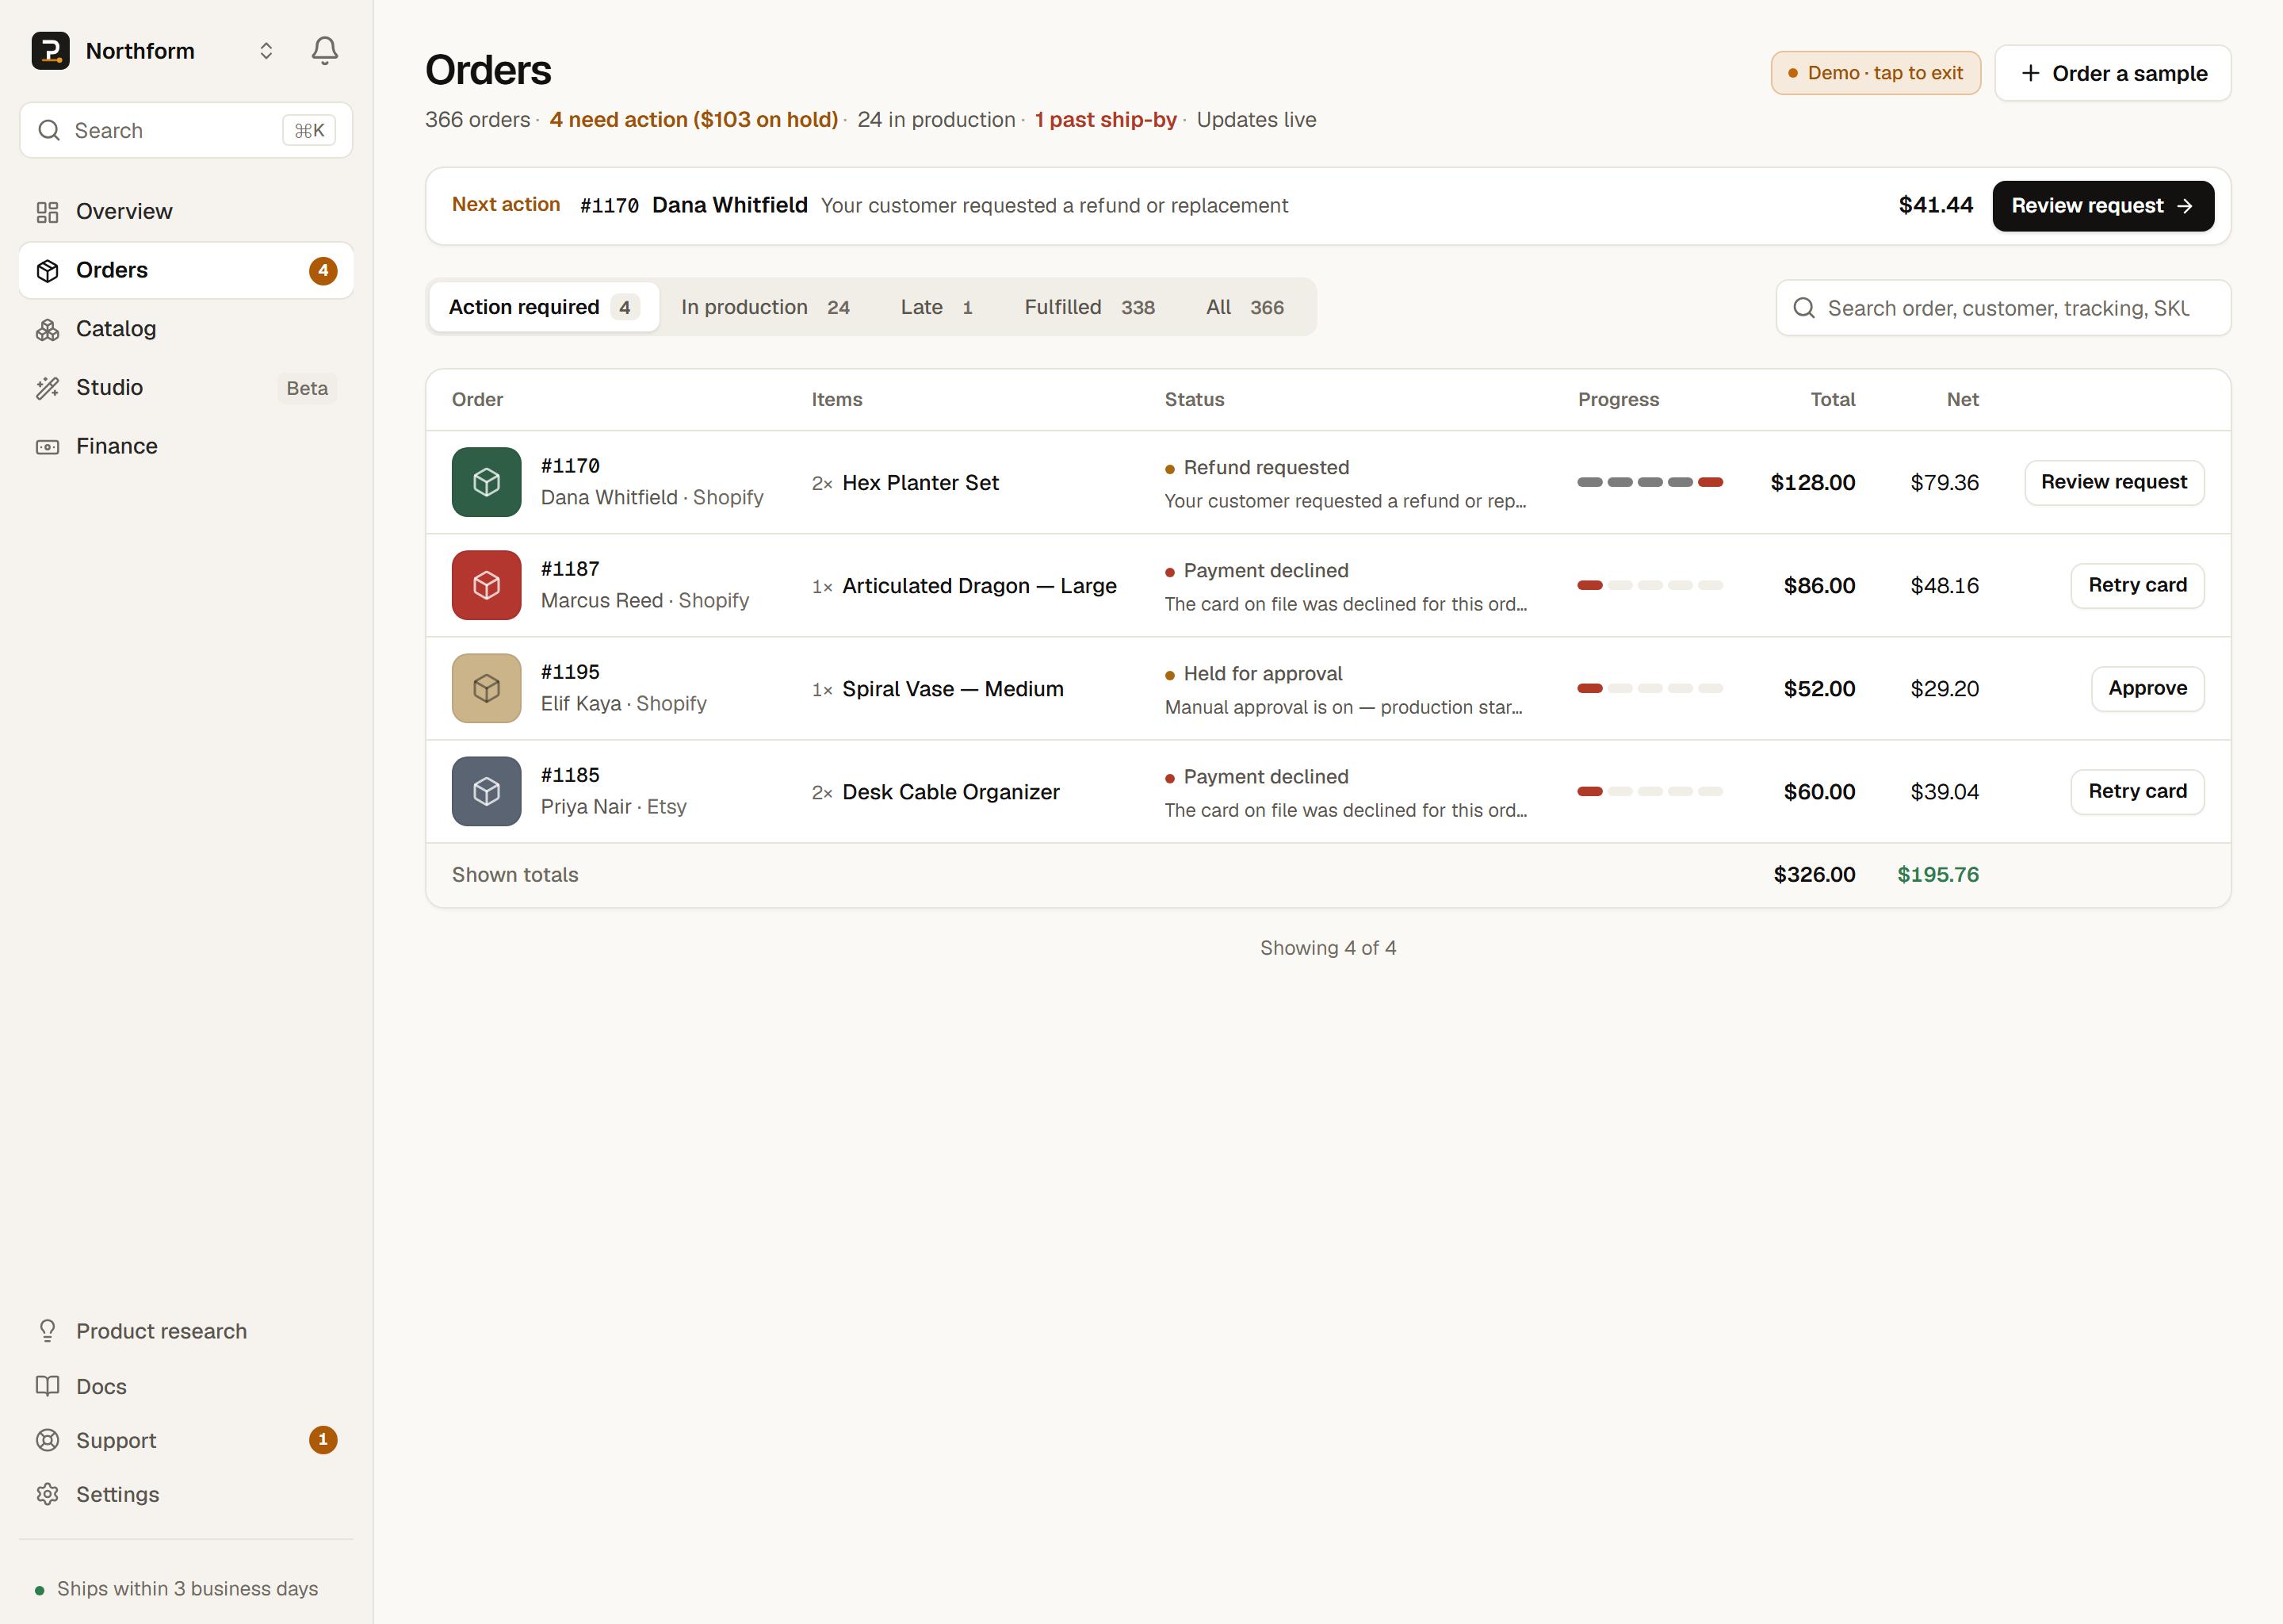Screen dimensions: 2283x1624
Task: Click the Desk Cable Organizer item
Action: pyautogui.click(x=950, y=792)
